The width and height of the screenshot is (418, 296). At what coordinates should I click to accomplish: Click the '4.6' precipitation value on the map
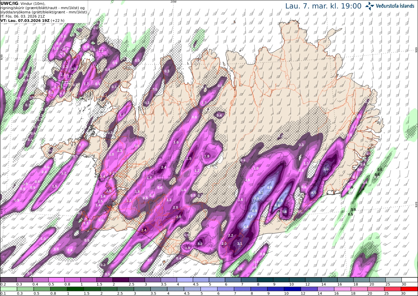tap(246, 227)
